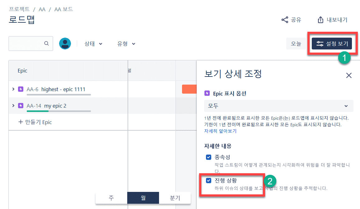This screenshot has width=360, height=209.
Task: Switch timeline to 분기 view
Action: pyautogui.click(x=175, y=198)
